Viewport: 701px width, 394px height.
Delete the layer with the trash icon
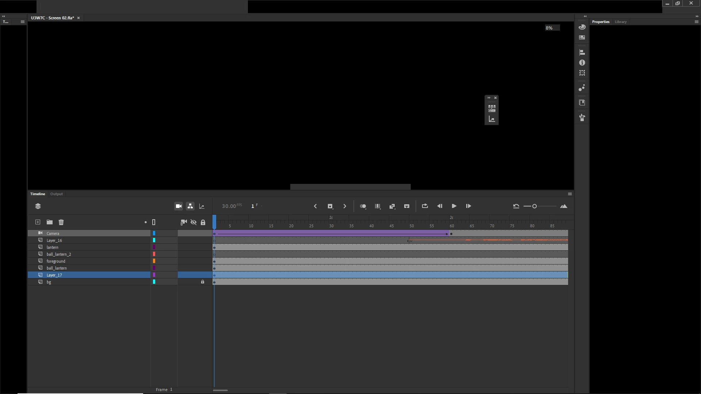click(61, 222)
